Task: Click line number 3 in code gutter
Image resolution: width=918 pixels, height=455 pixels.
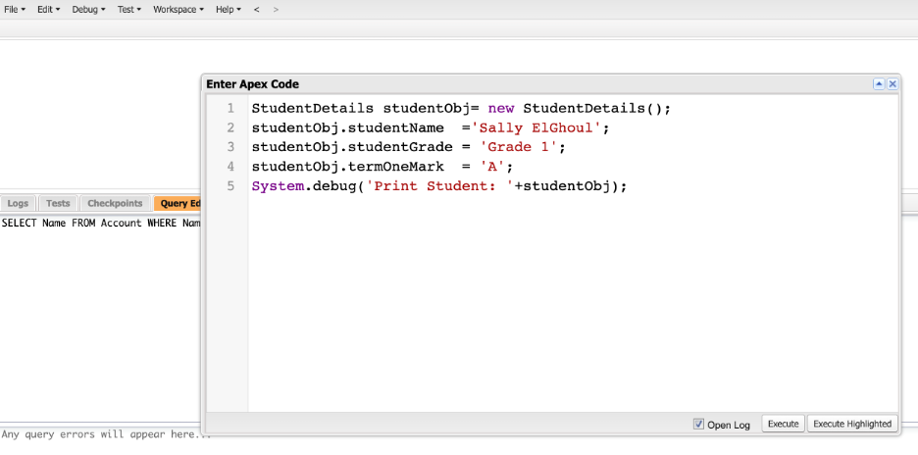Action: [230, 147]
